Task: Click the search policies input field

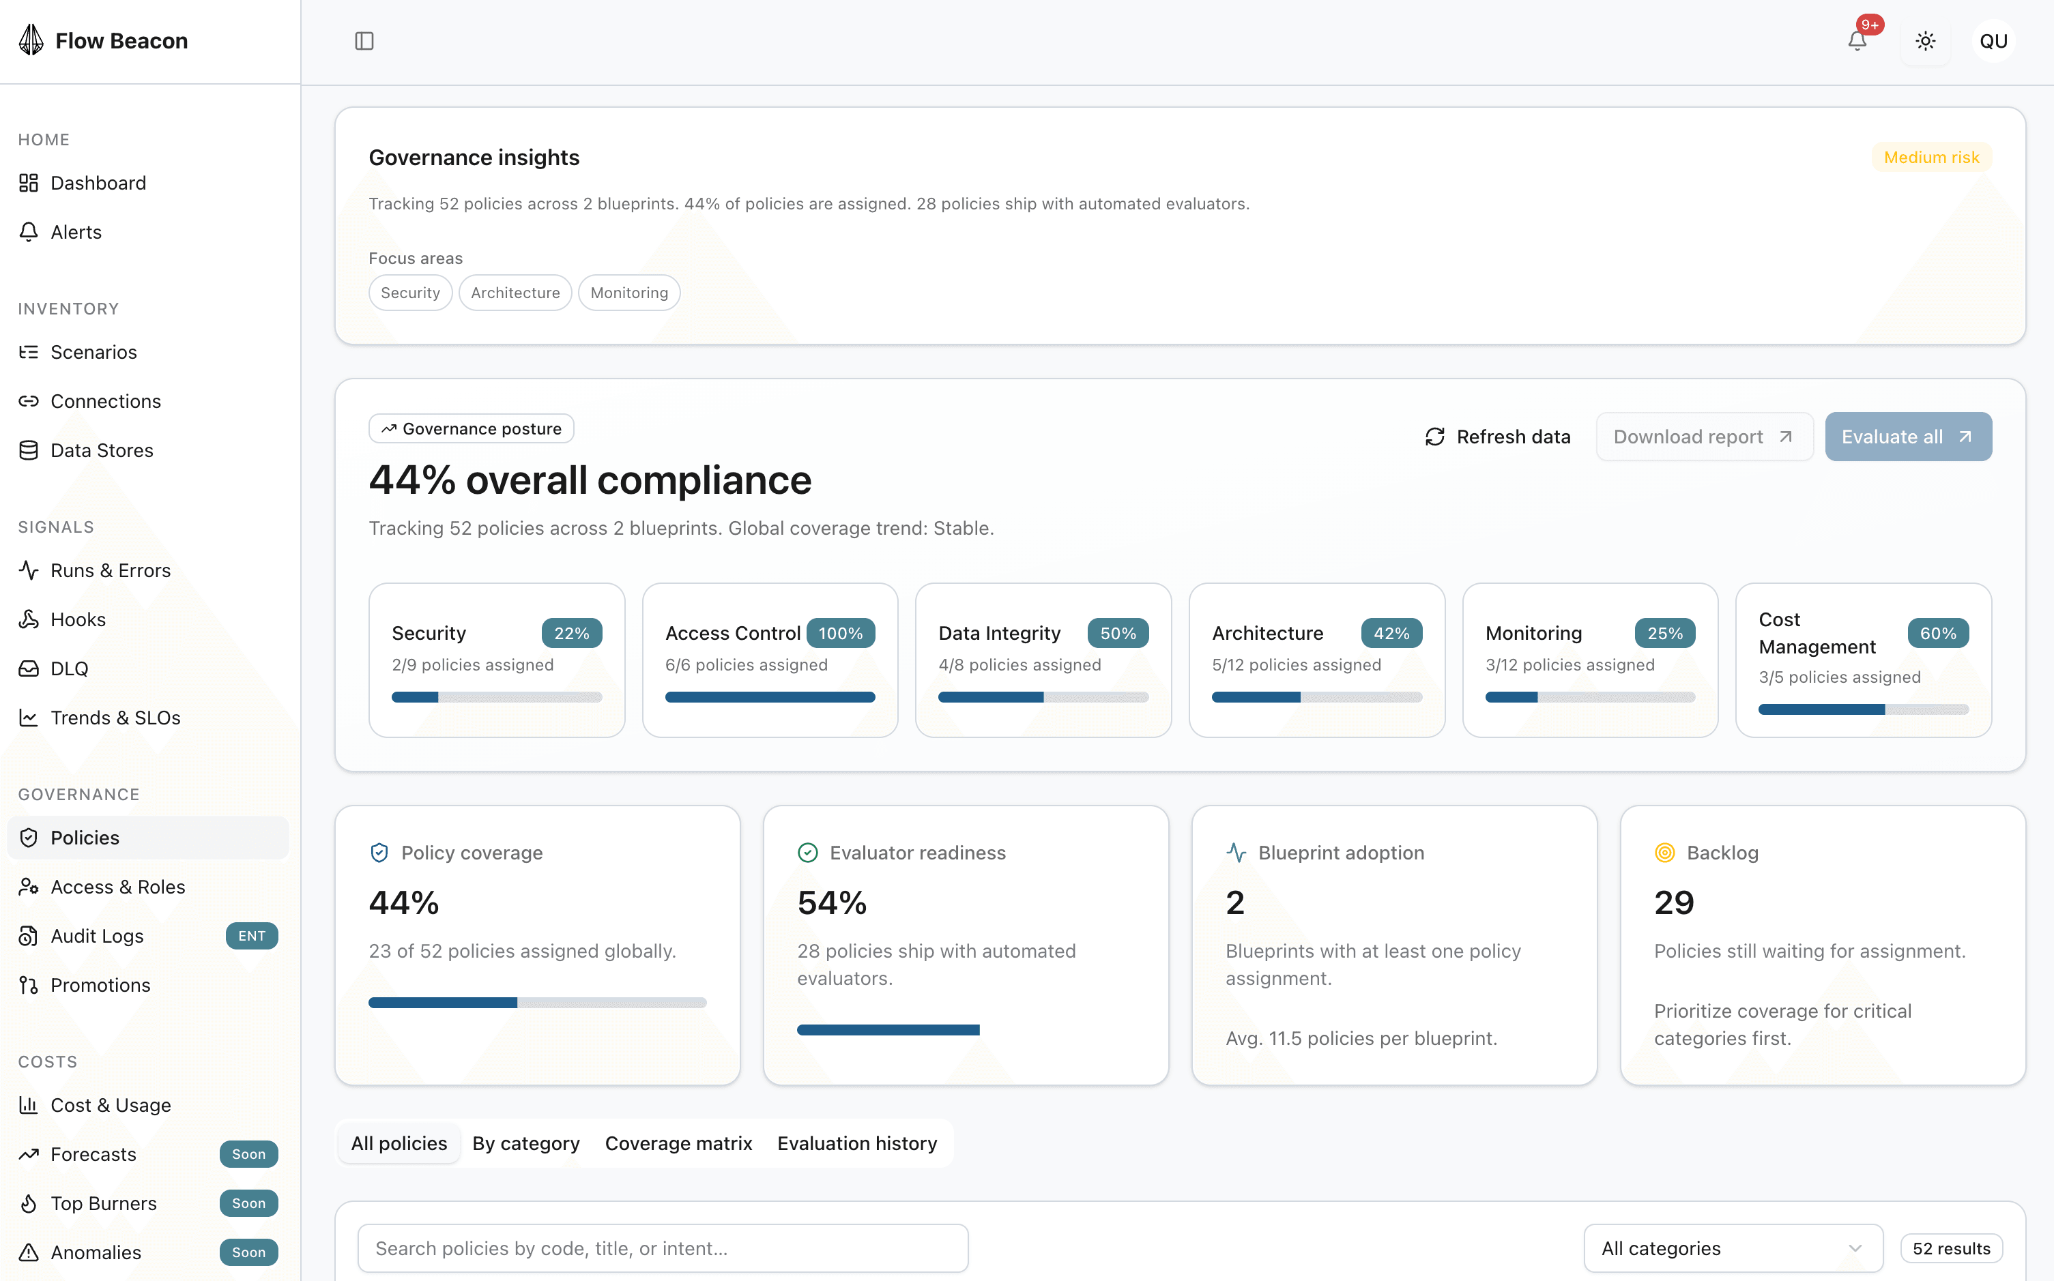Action: (663, 1247)
